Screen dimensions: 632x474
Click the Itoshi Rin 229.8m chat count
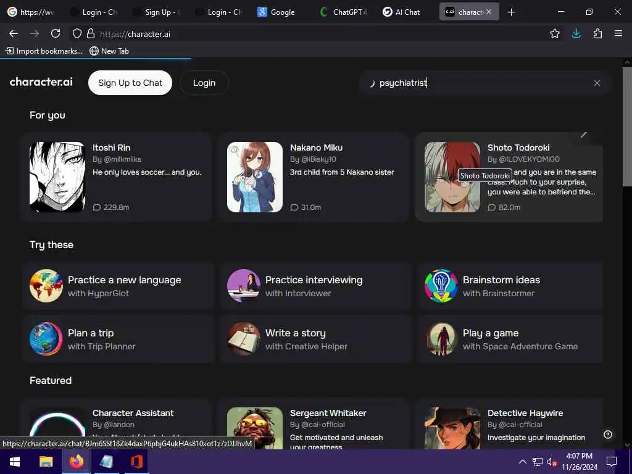pos(111,207)
